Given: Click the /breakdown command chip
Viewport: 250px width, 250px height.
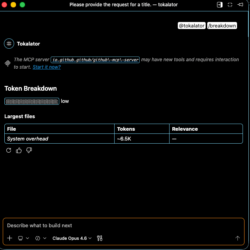Looking at the screenshot, I should (222, 26).
